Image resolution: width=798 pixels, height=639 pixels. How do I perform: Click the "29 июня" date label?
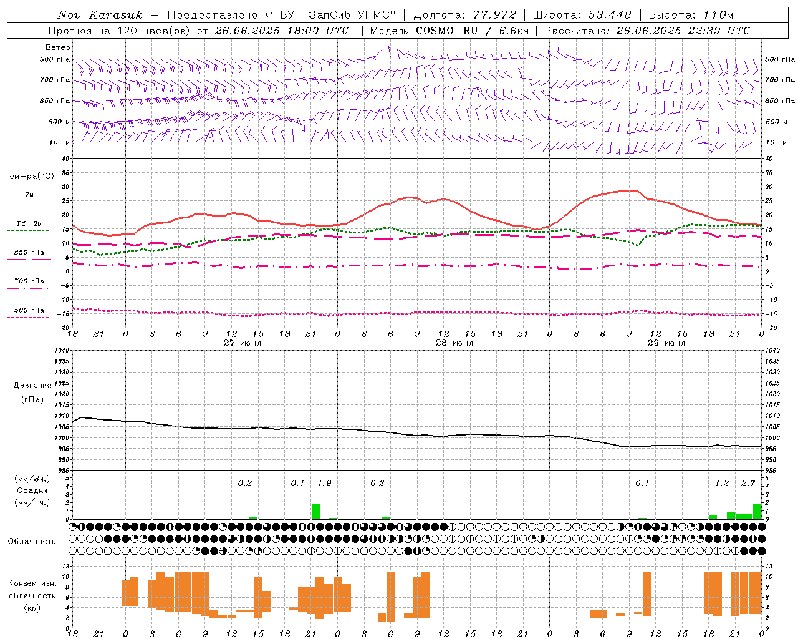click(666, 343)
